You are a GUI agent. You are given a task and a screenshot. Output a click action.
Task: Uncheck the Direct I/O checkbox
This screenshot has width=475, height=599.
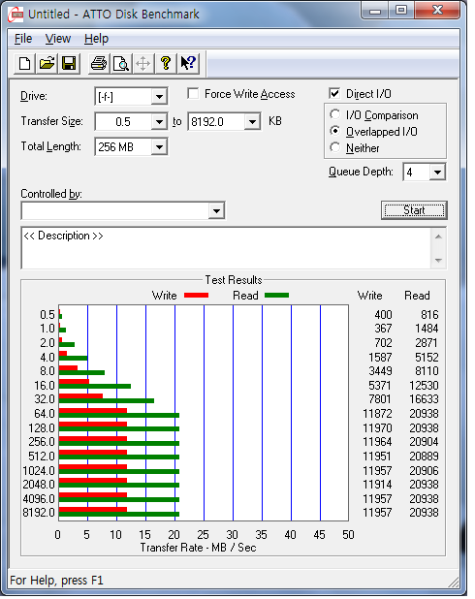click(x=334, y=94)
